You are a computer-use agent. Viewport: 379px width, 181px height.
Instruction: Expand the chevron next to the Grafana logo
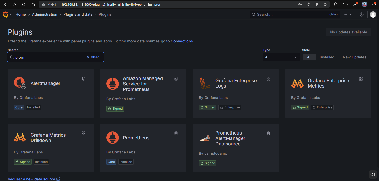coord(10,15)
